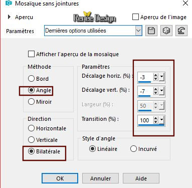Click the OK button
192x188 pixels.
[60, 178]
